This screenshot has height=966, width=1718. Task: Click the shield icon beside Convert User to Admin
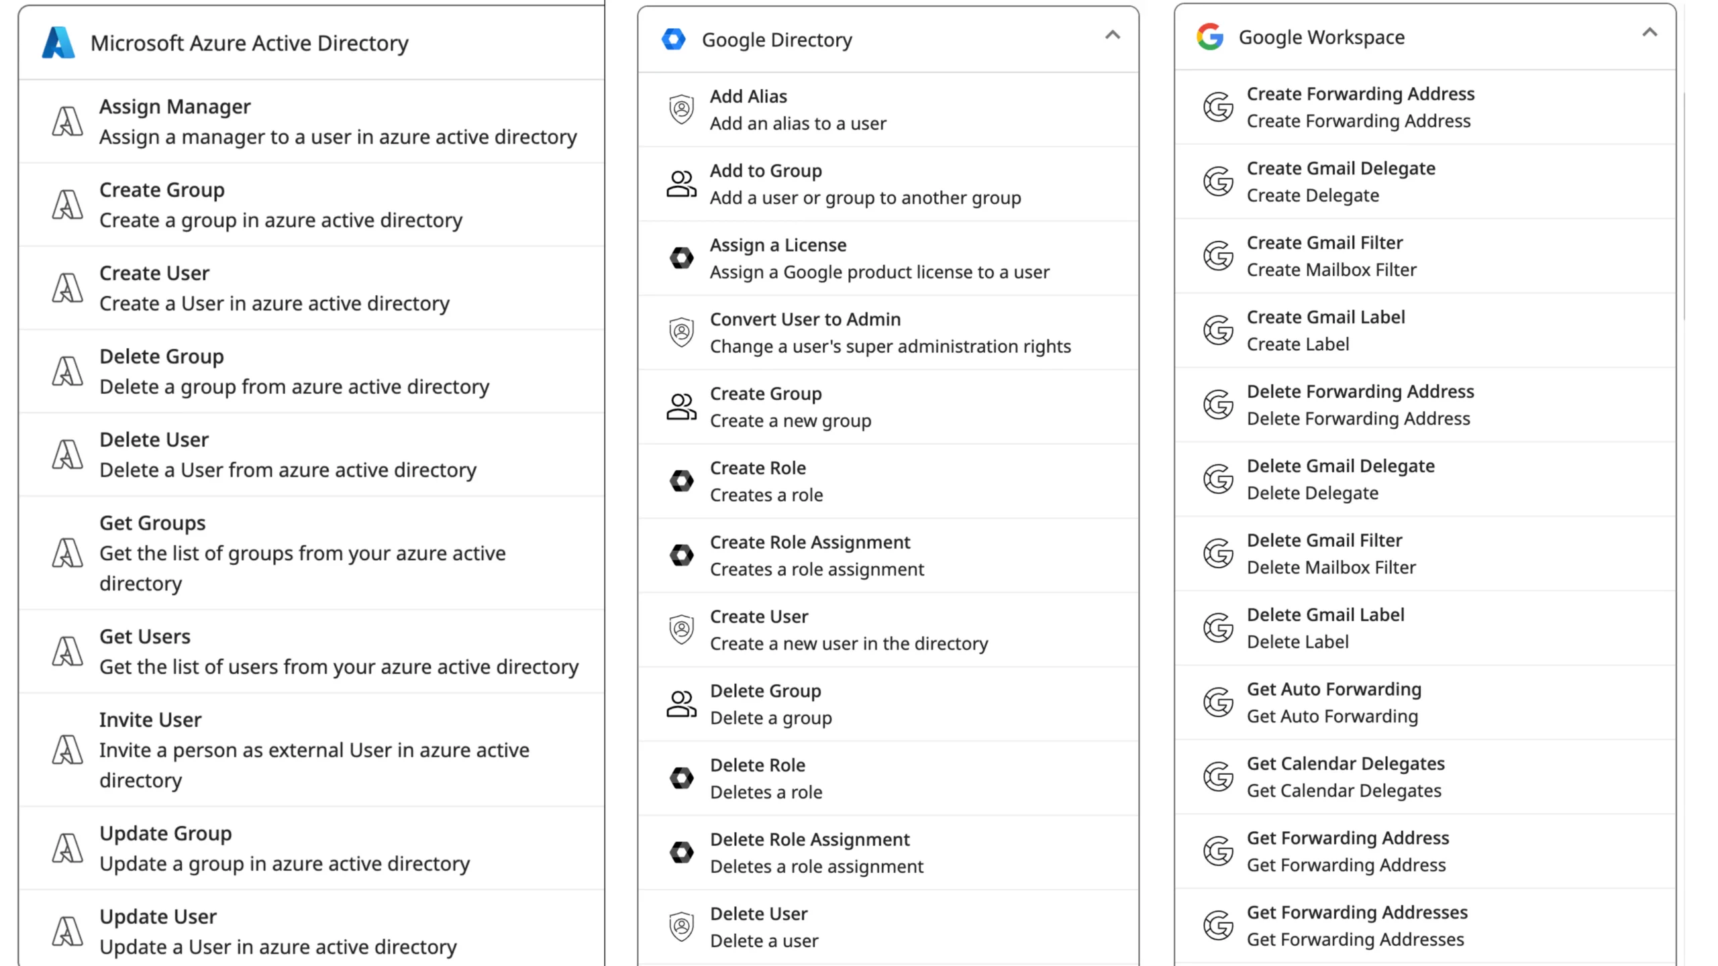(681, 332)
